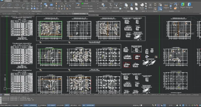
Task: Toggle СЕТКА grid mode in status bar
Action: [26, 105]
